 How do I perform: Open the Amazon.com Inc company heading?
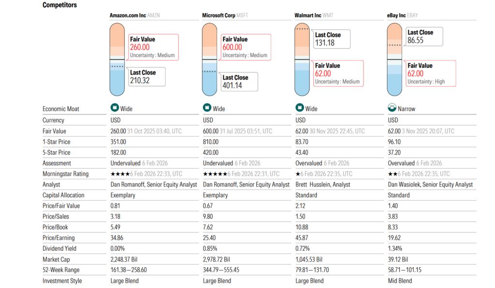[x=128, y=15]
